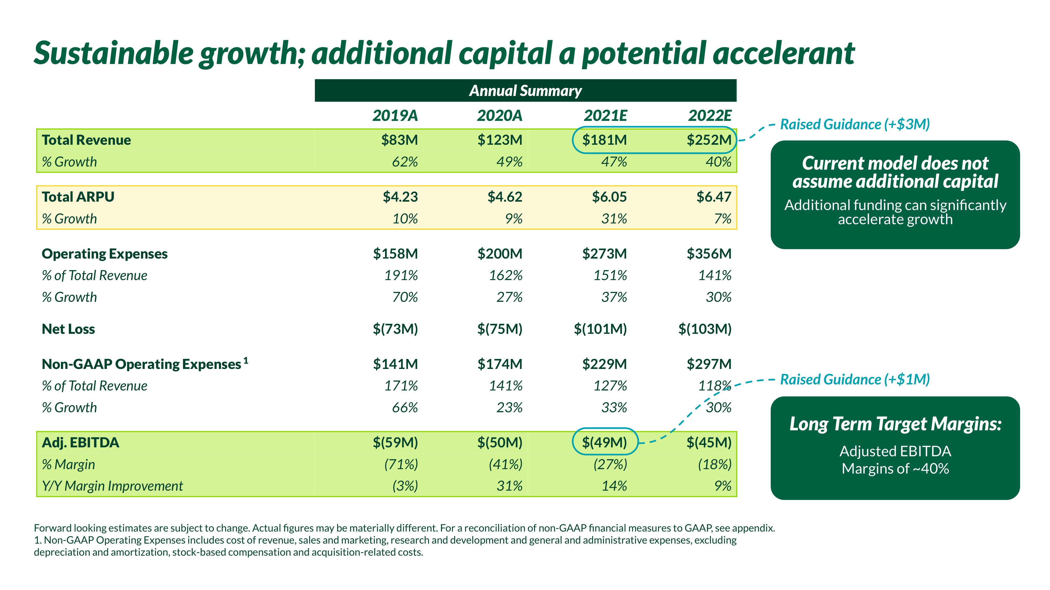Click the $6.47 ARPU value
Screen dimensions: 1050x590
click(x=714, y=197)
